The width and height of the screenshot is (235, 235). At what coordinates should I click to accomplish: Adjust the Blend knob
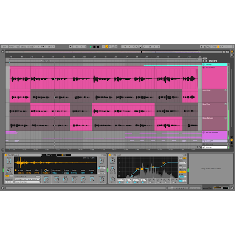coord(46,179)
